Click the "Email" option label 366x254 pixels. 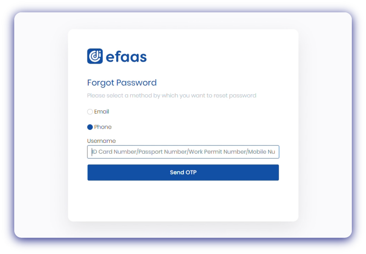tap(102, 112)
